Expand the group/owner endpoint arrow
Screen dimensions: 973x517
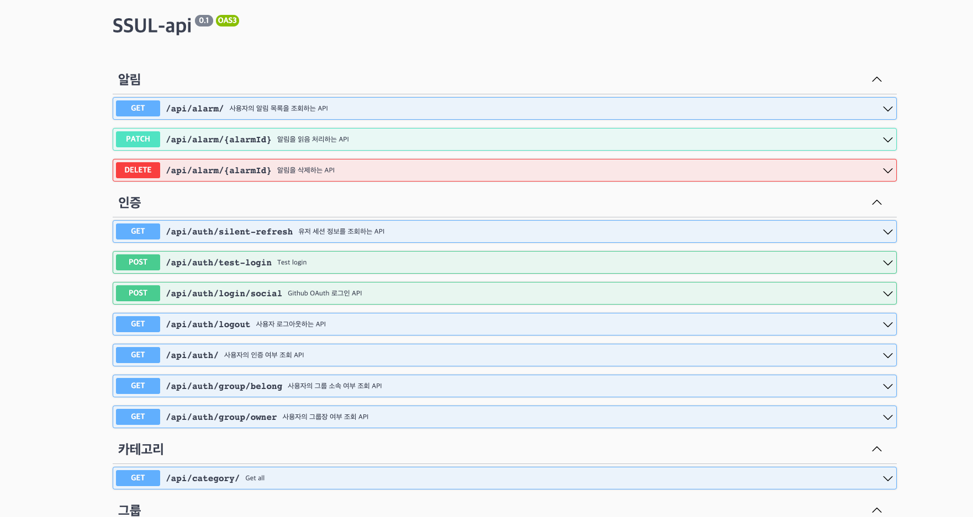point(887,417)
